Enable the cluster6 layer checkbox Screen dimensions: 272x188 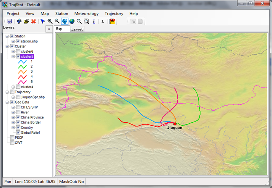point(18,51)
